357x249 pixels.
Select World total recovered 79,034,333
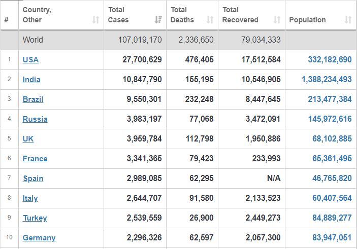[x=261, y=40]
